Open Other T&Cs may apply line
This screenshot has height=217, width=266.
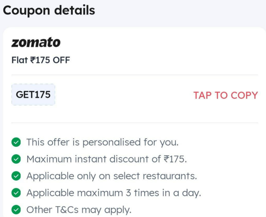point(79,210)
